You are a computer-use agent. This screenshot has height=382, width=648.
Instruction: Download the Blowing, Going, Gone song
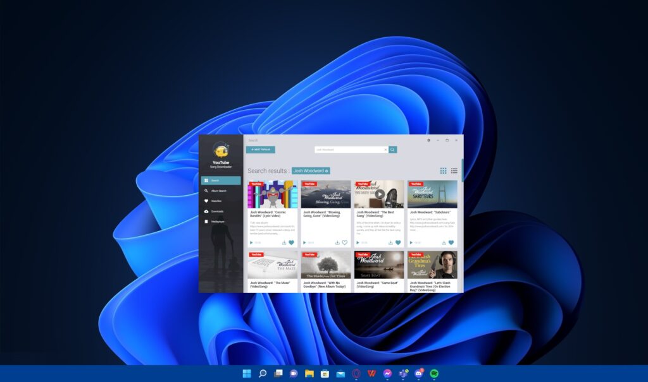pos(337,243)
